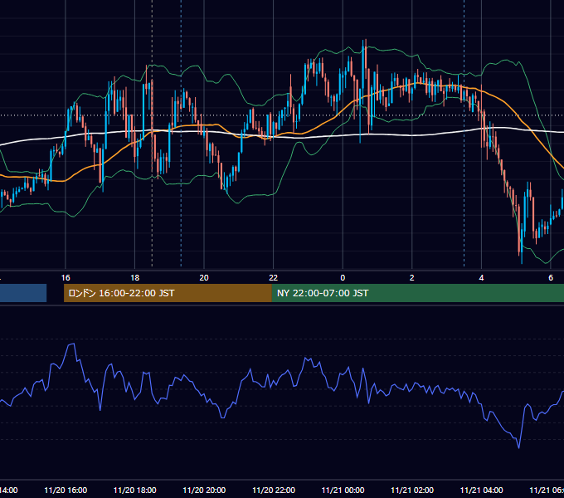Click the 11/20 22:00 date label
Image resolution: width=564 pixels, height=498 pixels.
pyautogui.click(x=274, y=491)
